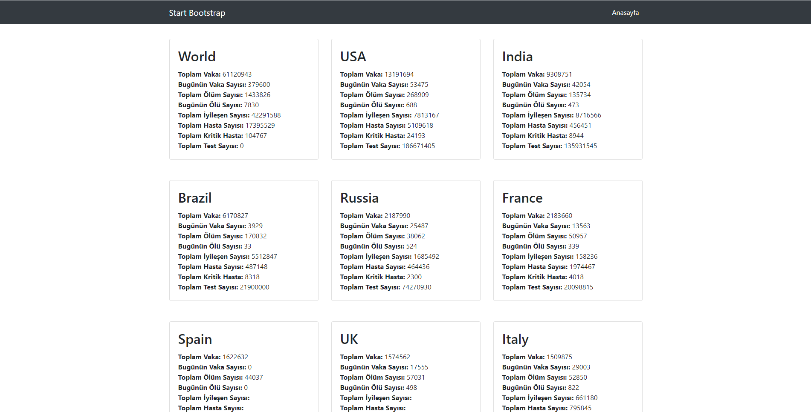Select the France card heading
The height and width of the screenshot is (412, 811).
tap(522, 198)
